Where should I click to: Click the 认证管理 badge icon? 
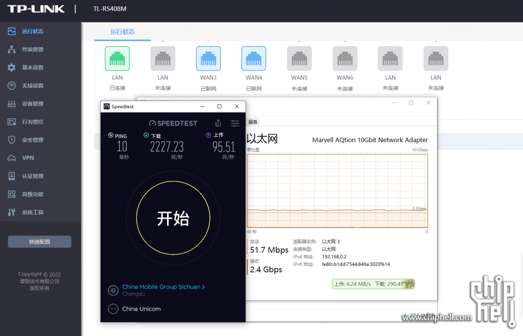[12, 176]
